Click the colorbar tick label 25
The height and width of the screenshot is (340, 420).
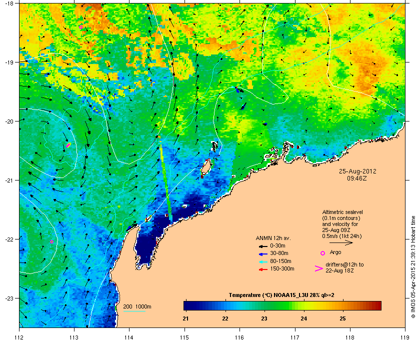(x=342, y=318)
